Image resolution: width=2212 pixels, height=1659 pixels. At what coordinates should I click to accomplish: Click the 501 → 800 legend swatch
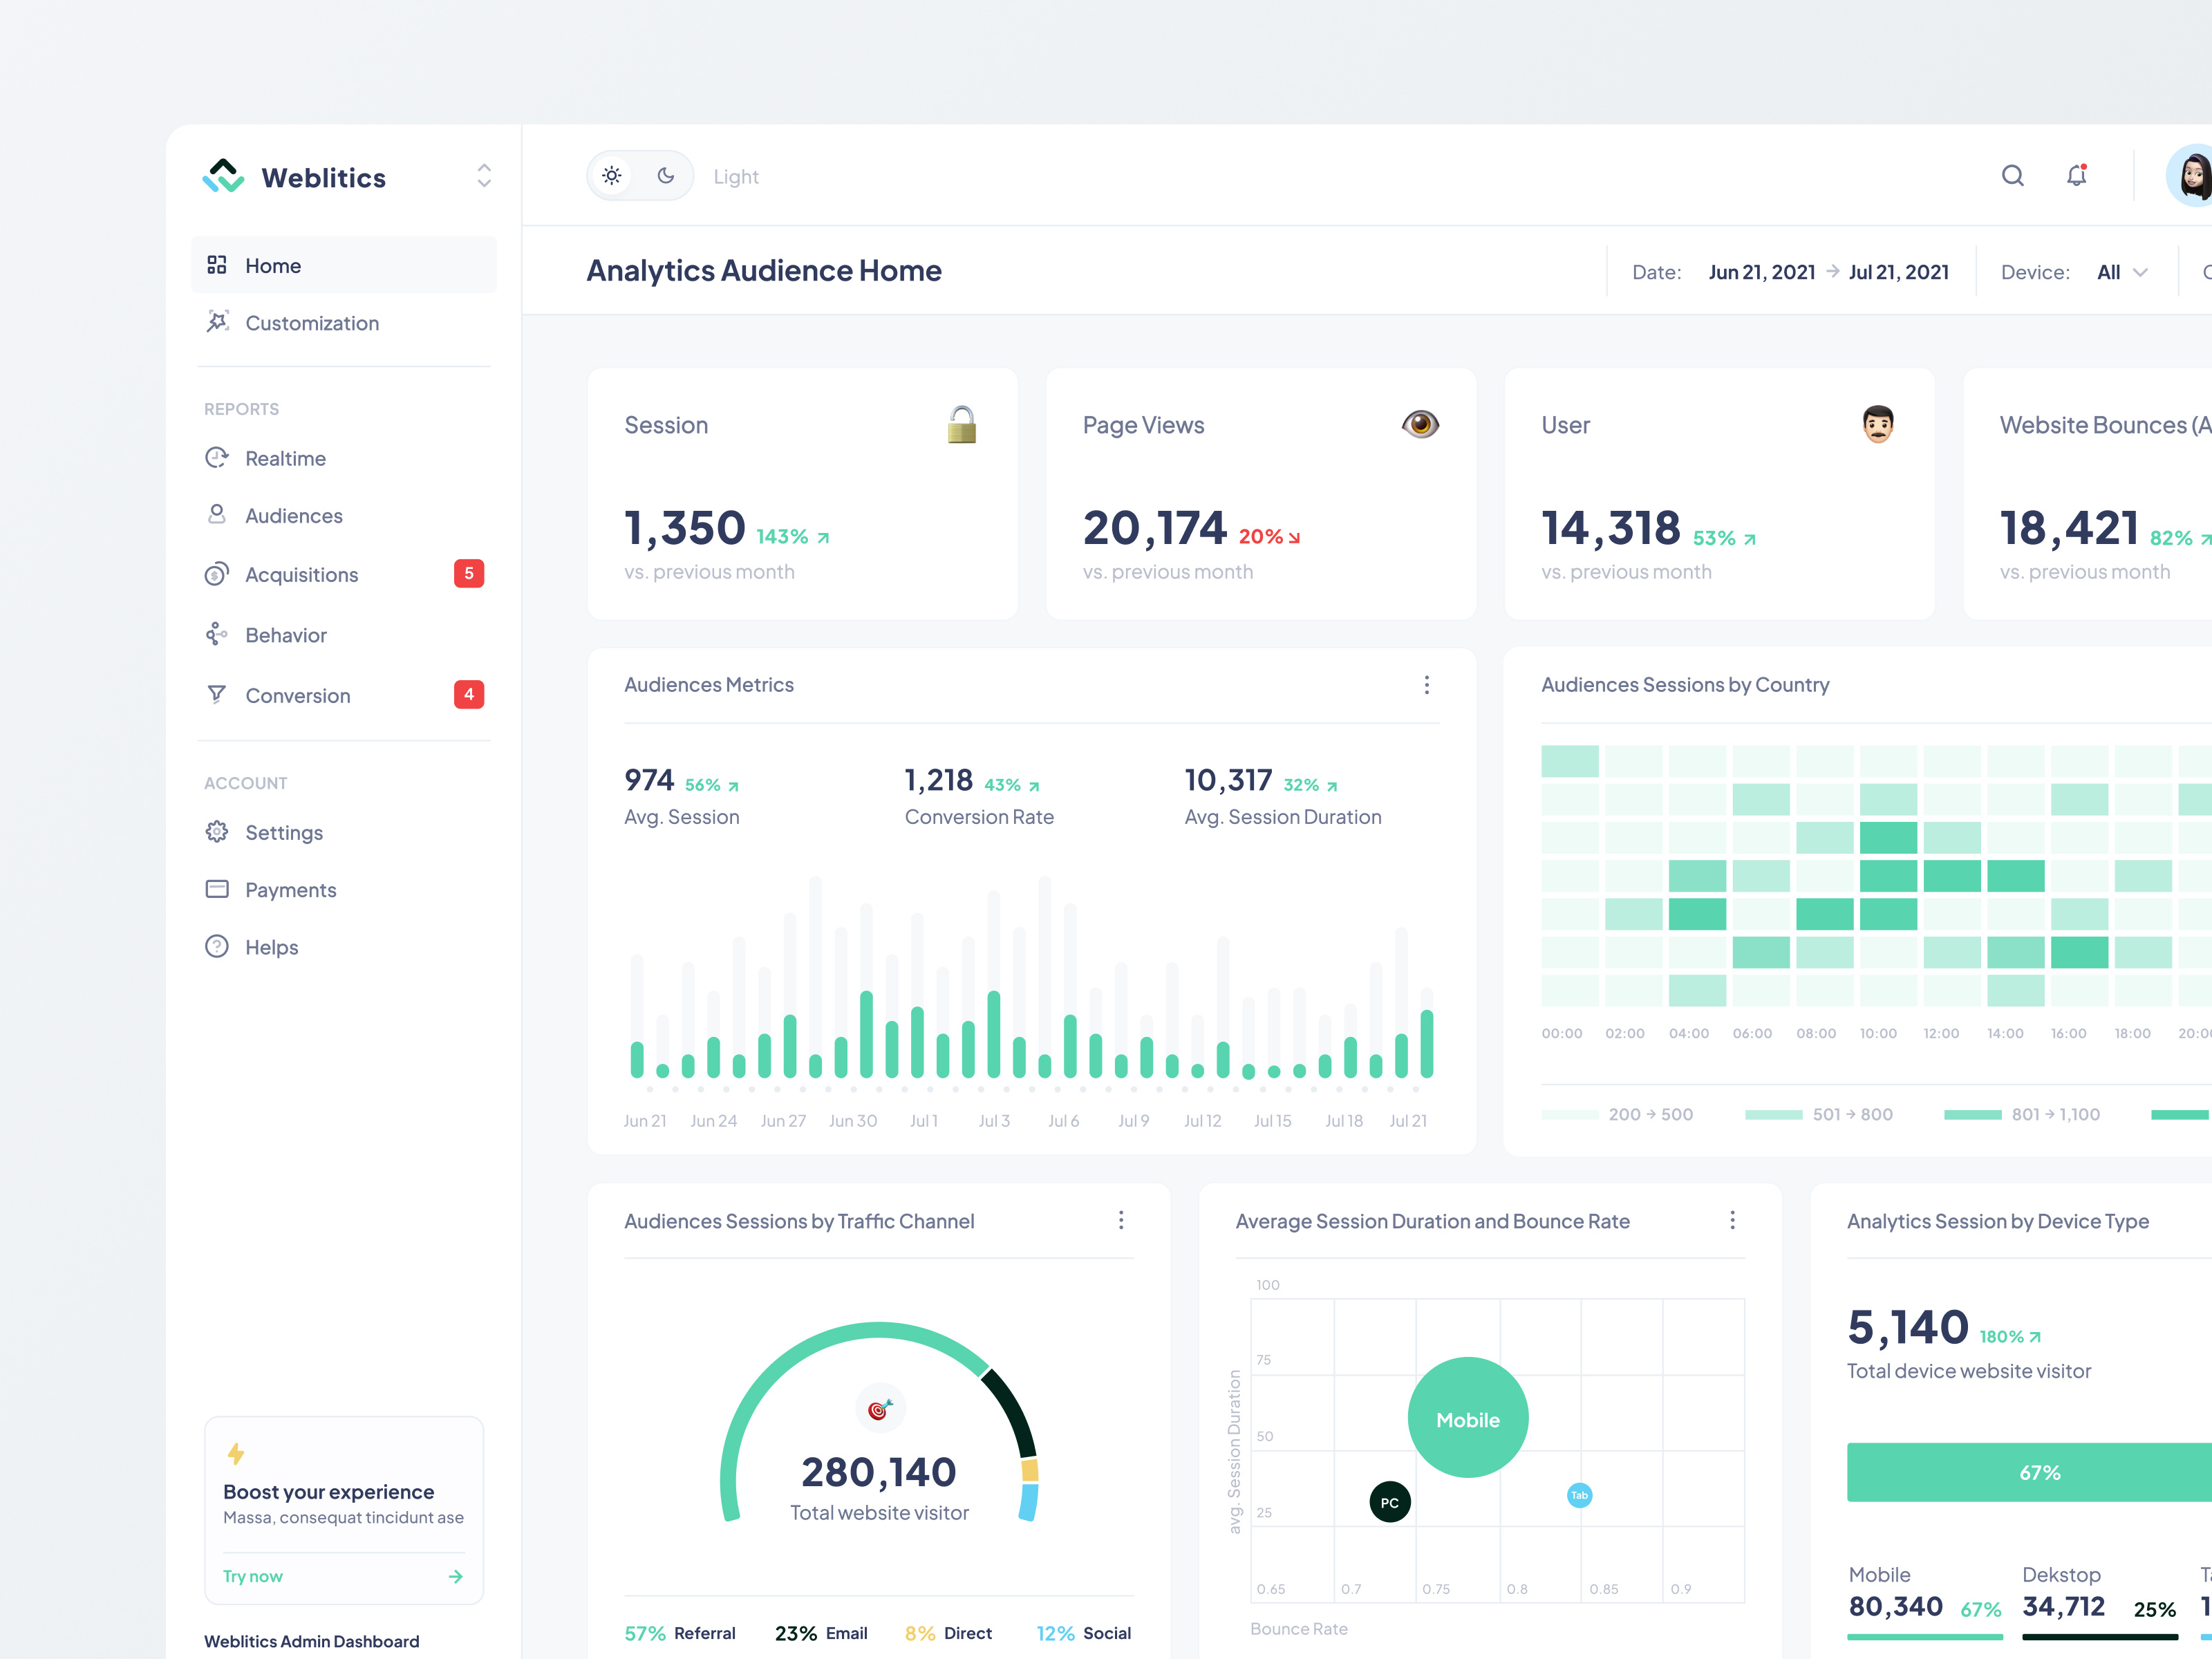pos(1773,1114)
